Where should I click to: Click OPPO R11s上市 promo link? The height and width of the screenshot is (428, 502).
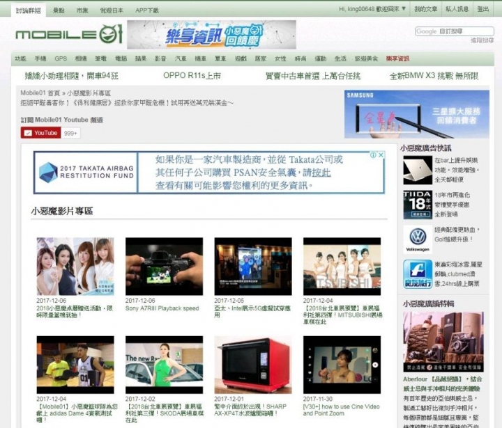192,76
